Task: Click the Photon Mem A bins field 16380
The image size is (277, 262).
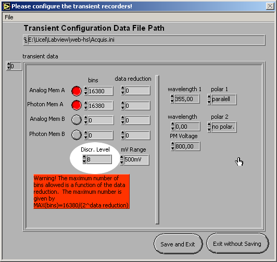Action: pos(100,106)
